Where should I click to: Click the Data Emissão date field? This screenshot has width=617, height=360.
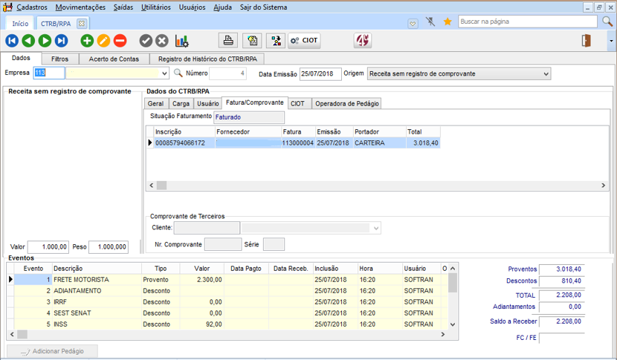[320, 73]
